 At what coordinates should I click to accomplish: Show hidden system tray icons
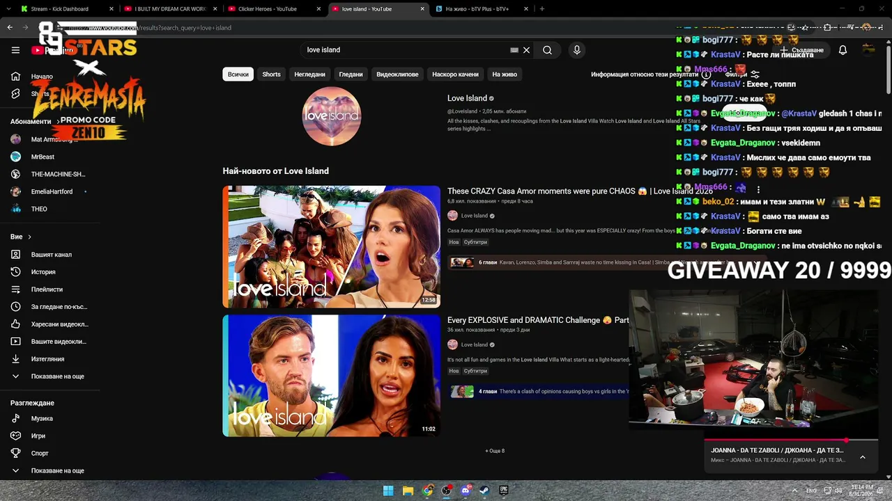[793, 491]
